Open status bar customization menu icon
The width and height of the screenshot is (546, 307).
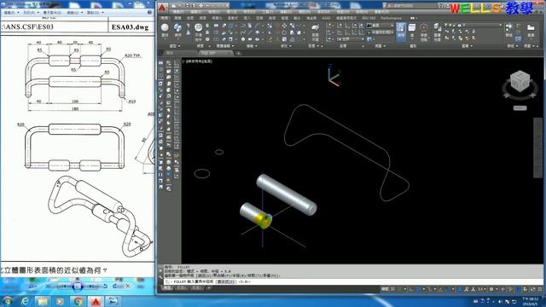540,289
